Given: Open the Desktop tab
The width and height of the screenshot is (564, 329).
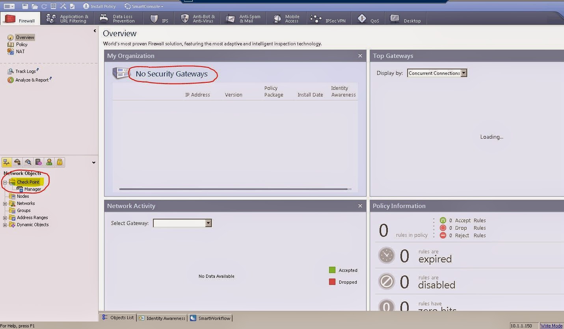Looking at the screenshot, I should coord(406,19).
